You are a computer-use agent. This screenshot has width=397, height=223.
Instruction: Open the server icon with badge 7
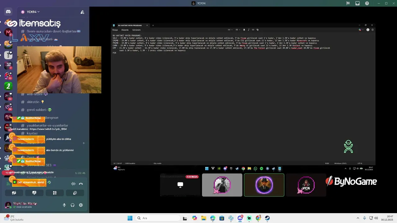(x=8, y=65)
